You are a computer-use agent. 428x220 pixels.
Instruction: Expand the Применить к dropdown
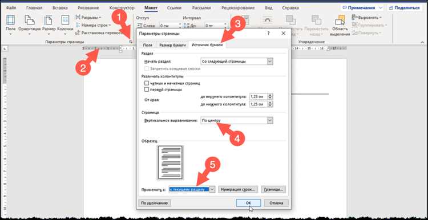coord(212,189)
